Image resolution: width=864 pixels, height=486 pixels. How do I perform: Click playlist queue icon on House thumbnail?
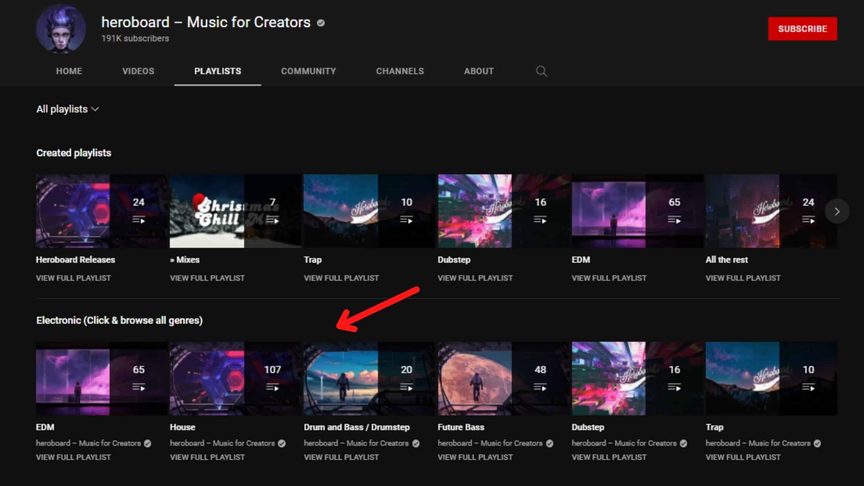[x=272, y=387]
